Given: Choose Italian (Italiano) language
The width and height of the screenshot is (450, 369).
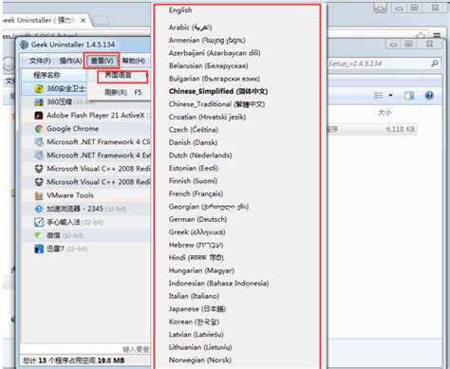Looking at the screenshot, I should (x=194, y=296).
